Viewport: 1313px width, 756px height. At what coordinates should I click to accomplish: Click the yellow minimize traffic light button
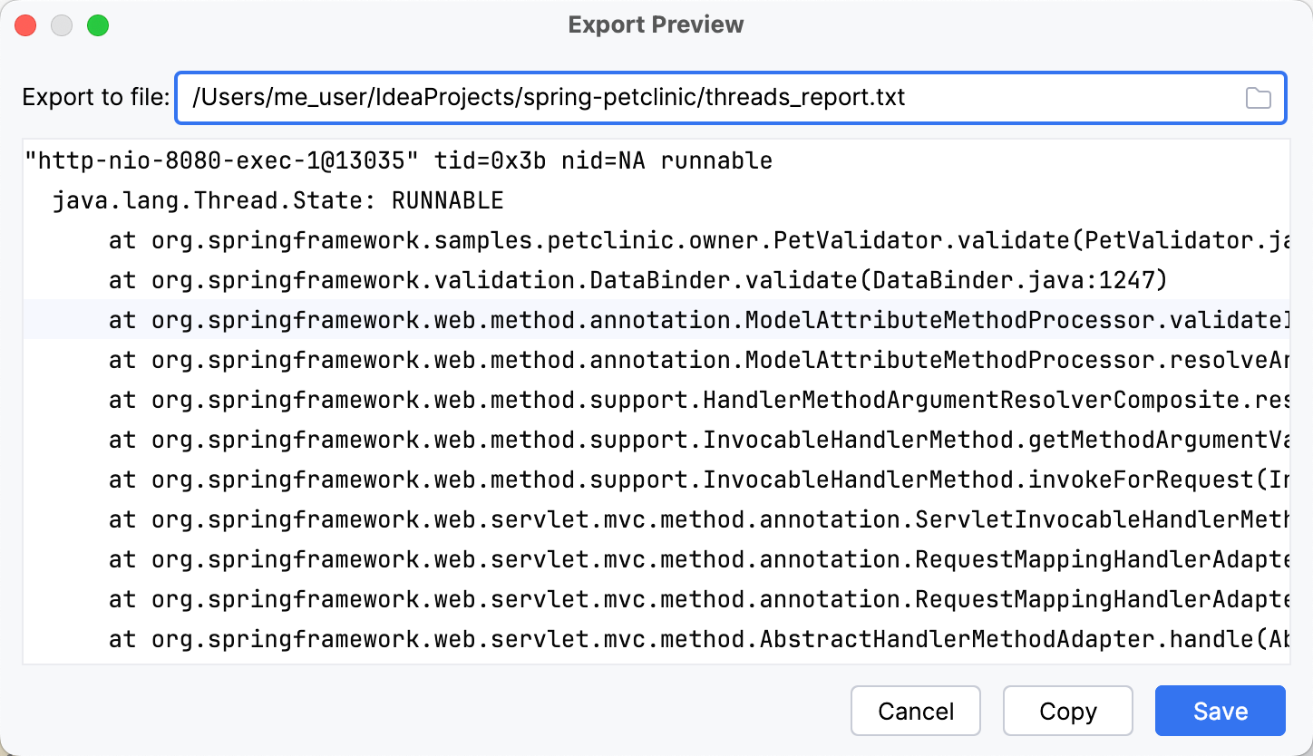(x=62, y=25)
